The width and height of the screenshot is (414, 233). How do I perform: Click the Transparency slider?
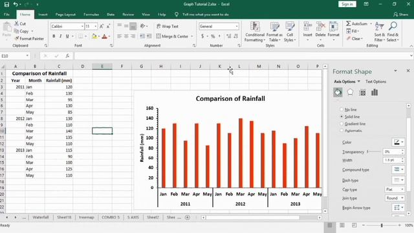[374, 151]
